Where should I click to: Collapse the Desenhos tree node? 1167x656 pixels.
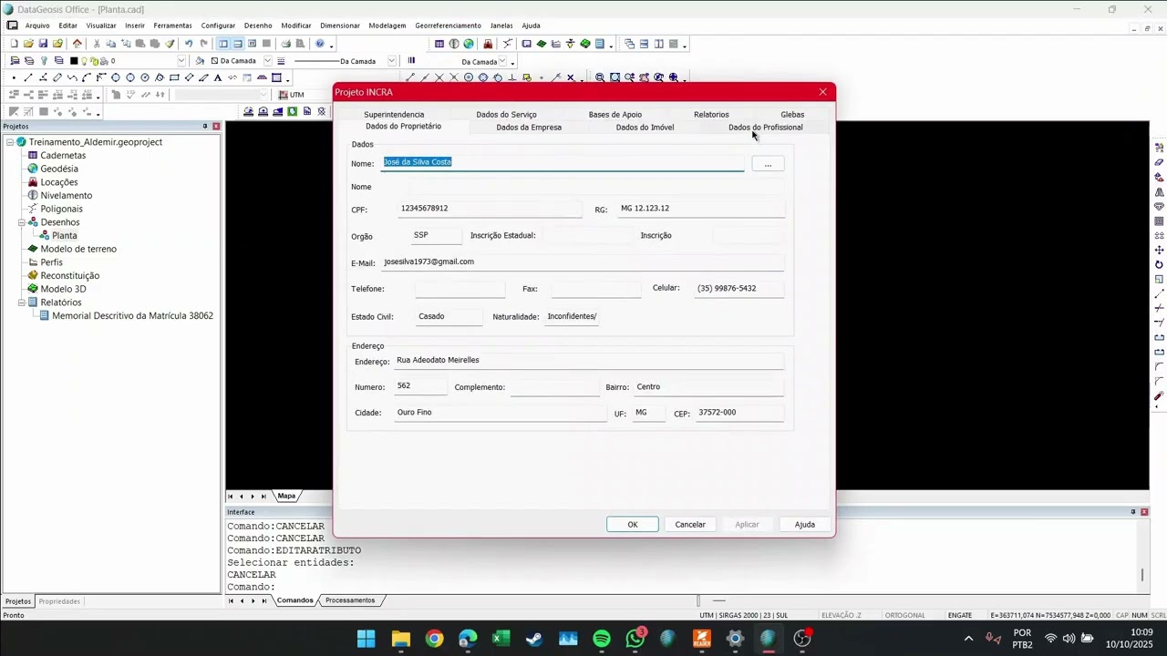(21, 222)
